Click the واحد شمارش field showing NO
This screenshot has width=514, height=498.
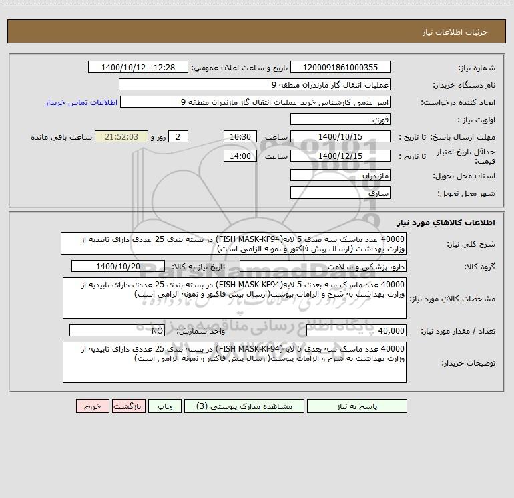point(117,331)
